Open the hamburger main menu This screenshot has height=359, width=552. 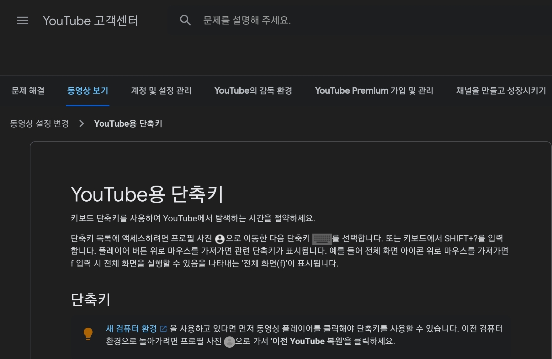(23, 21)
